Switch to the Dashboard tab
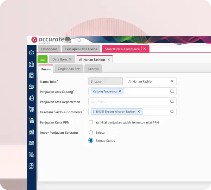The width and height of the screenshot is (211, 190). pyautogui.click(x=49, y=49)
